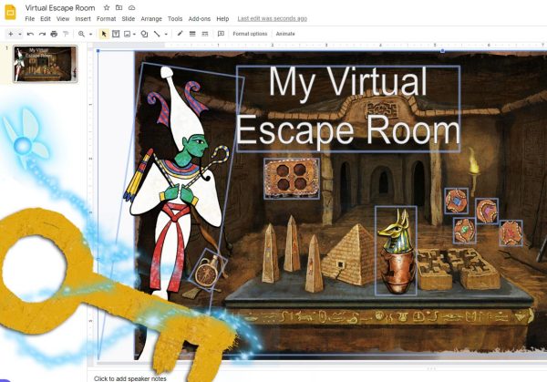547x382 pixels.
Task: Star the Virtual Escape Room presentation
Action: coord(107,7)
